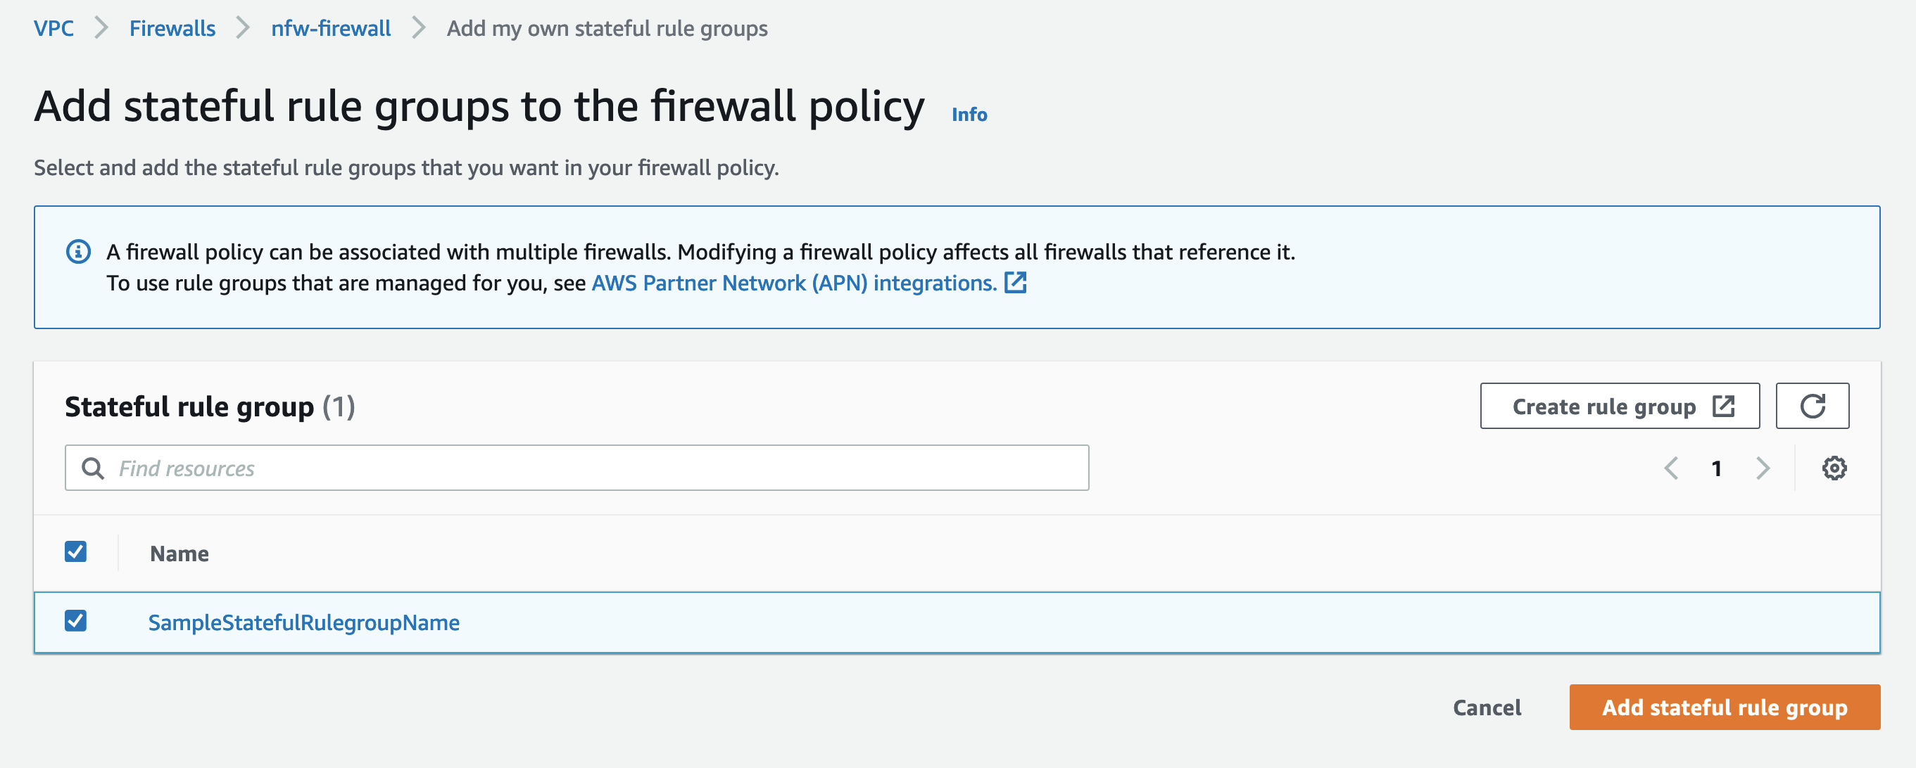Click the Cancel button
1916x768 pixels.
[1487, 707]
